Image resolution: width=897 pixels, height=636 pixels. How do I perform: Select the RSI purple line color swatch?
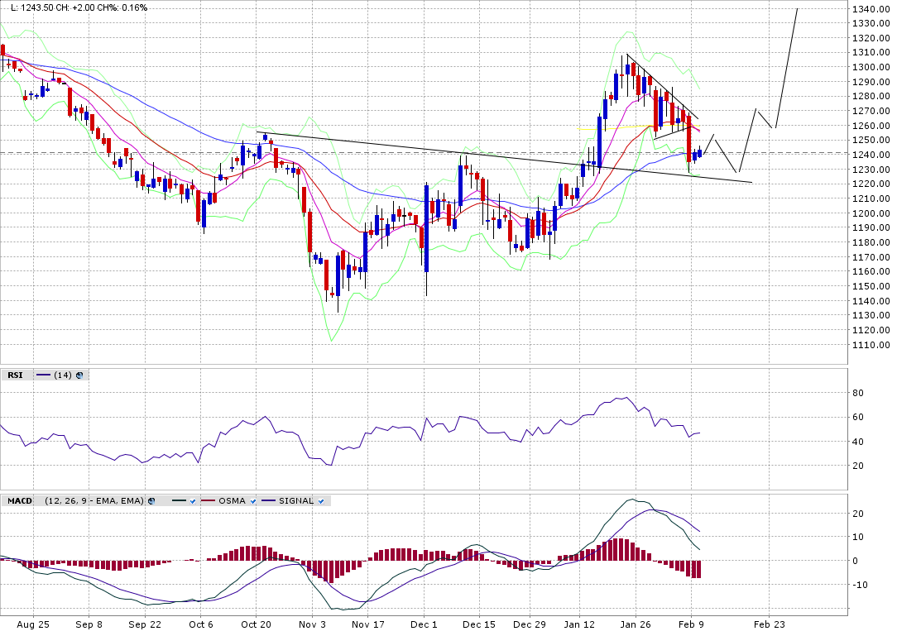pyautogui.click(x=44, y=375)
